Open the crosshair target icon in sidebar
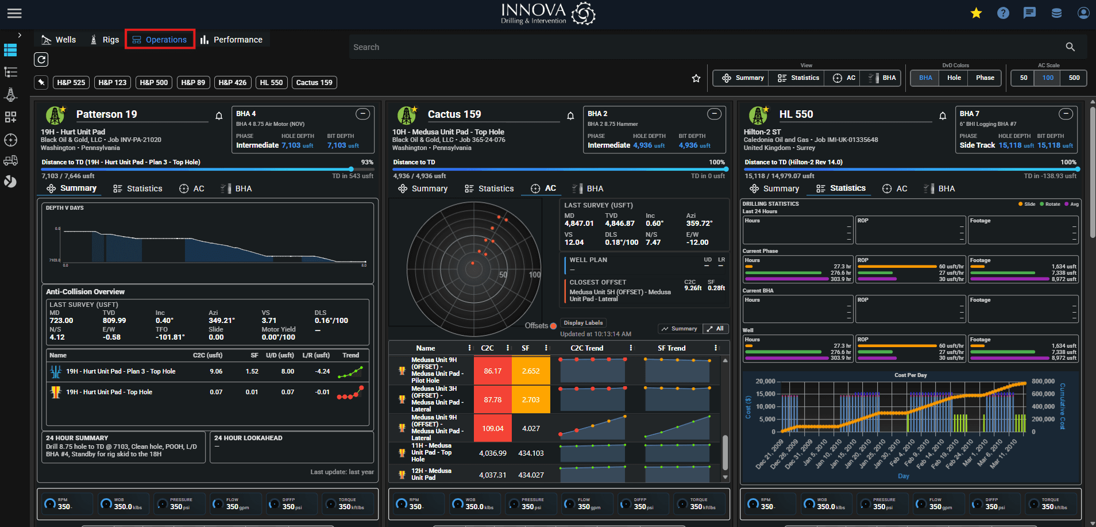 tap(10, 140)
